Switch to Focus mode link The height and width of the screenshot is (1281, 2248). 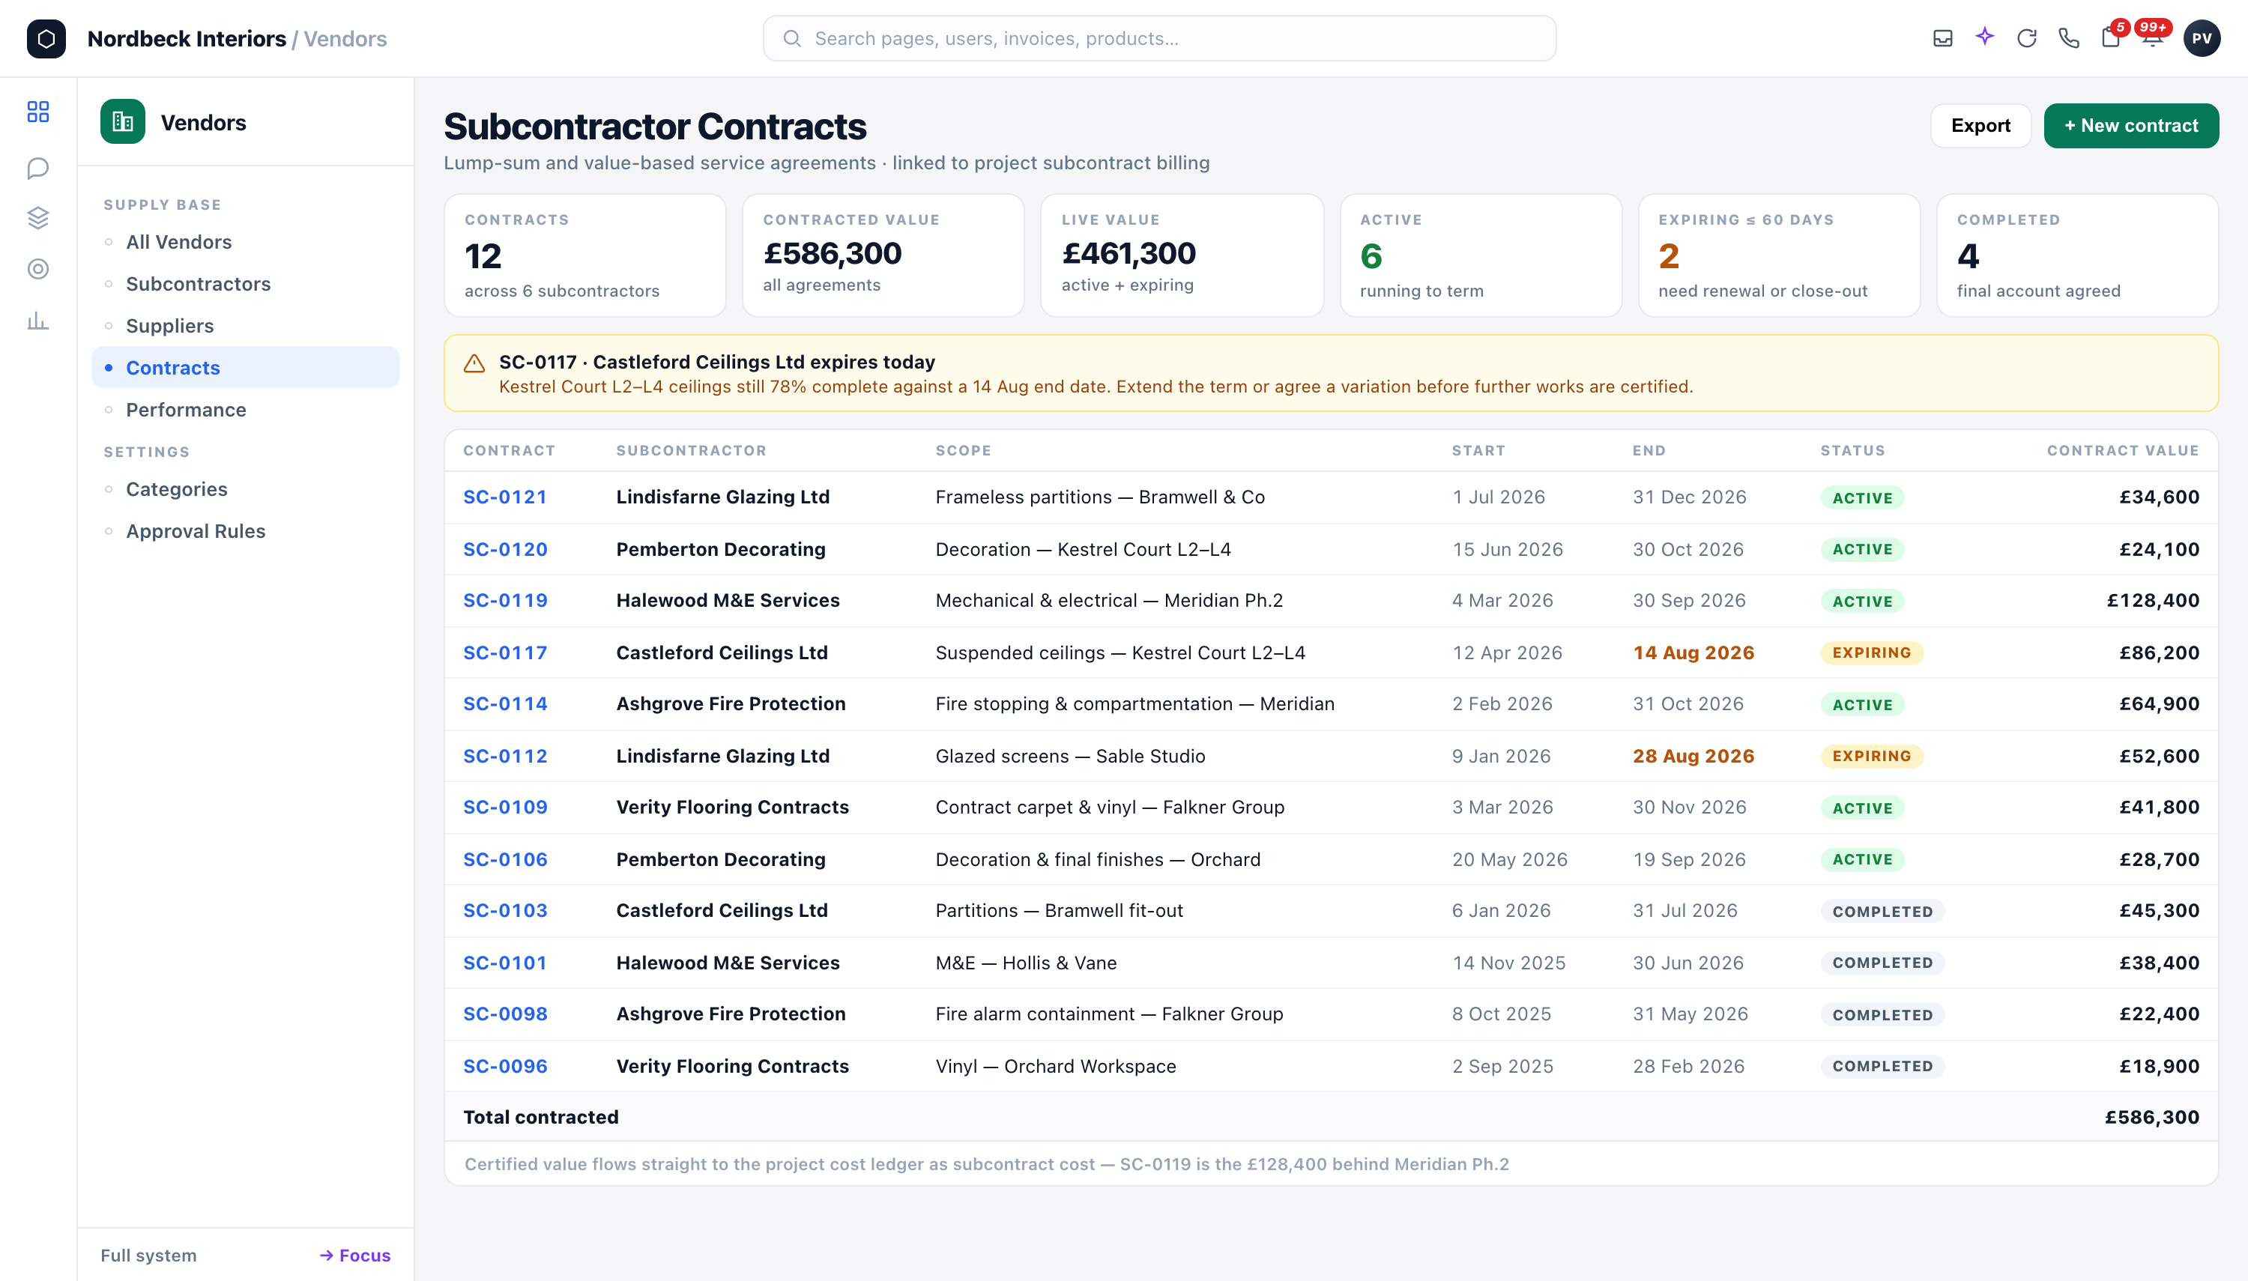tap(354, 1256)
